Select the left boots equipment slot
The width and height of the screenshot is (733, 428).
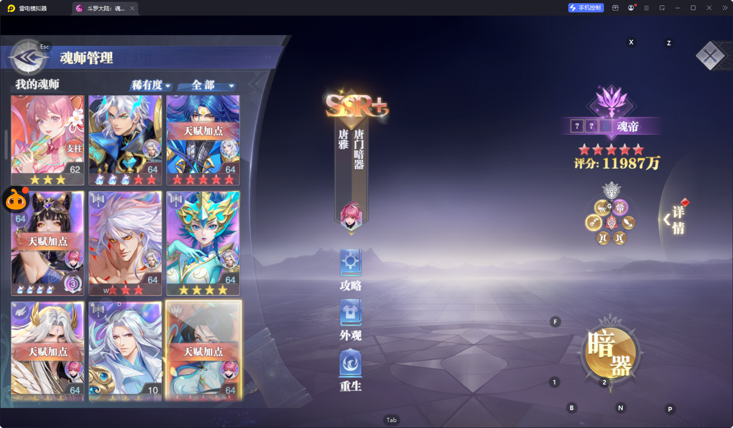click(x=603, y=238)
